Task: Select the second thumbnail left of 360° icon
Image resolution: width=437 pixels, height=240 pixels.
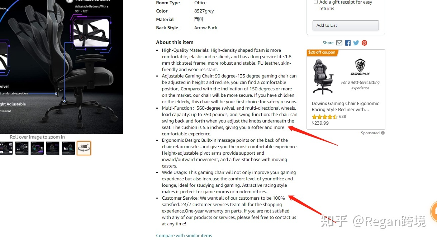Action: point(53,148)
